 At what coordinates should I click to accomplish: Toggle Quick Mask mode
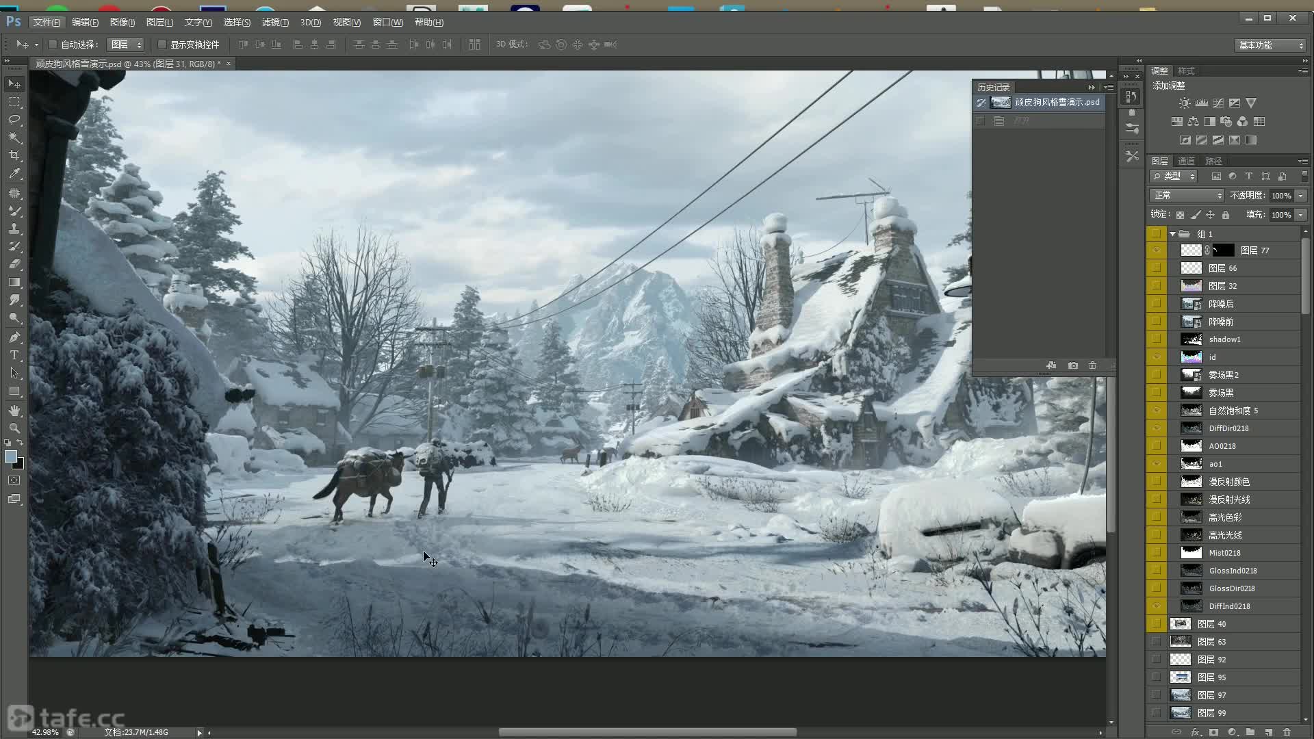tap(14, 480)
